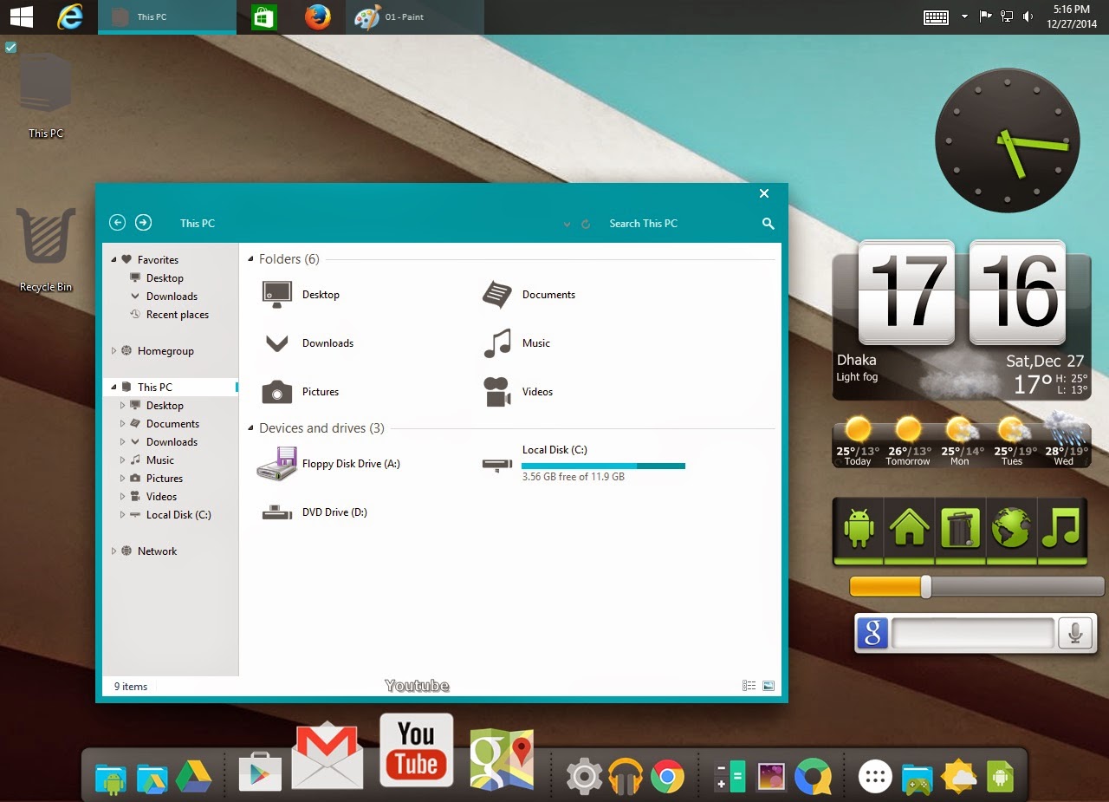
Task: Open the app drawer dots icon
Action: [x=876, y=776]
